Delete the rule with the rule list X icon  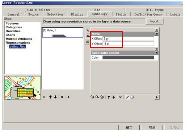(x=62, y=97)
